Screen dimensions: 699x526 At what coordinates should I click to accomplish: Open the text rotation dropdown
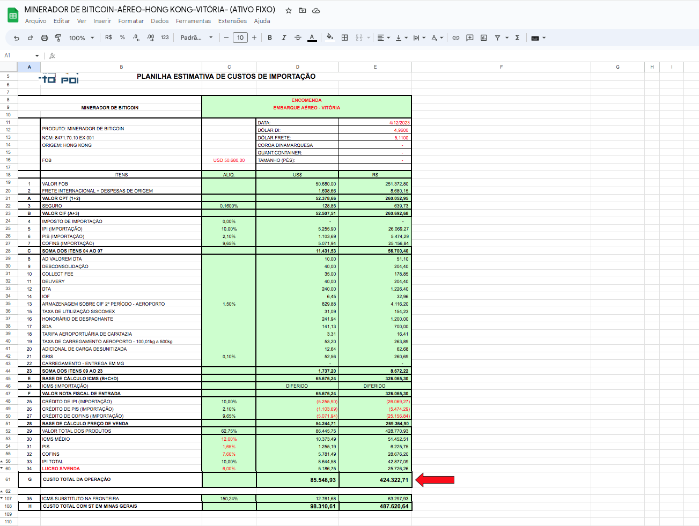coord(437,38)
